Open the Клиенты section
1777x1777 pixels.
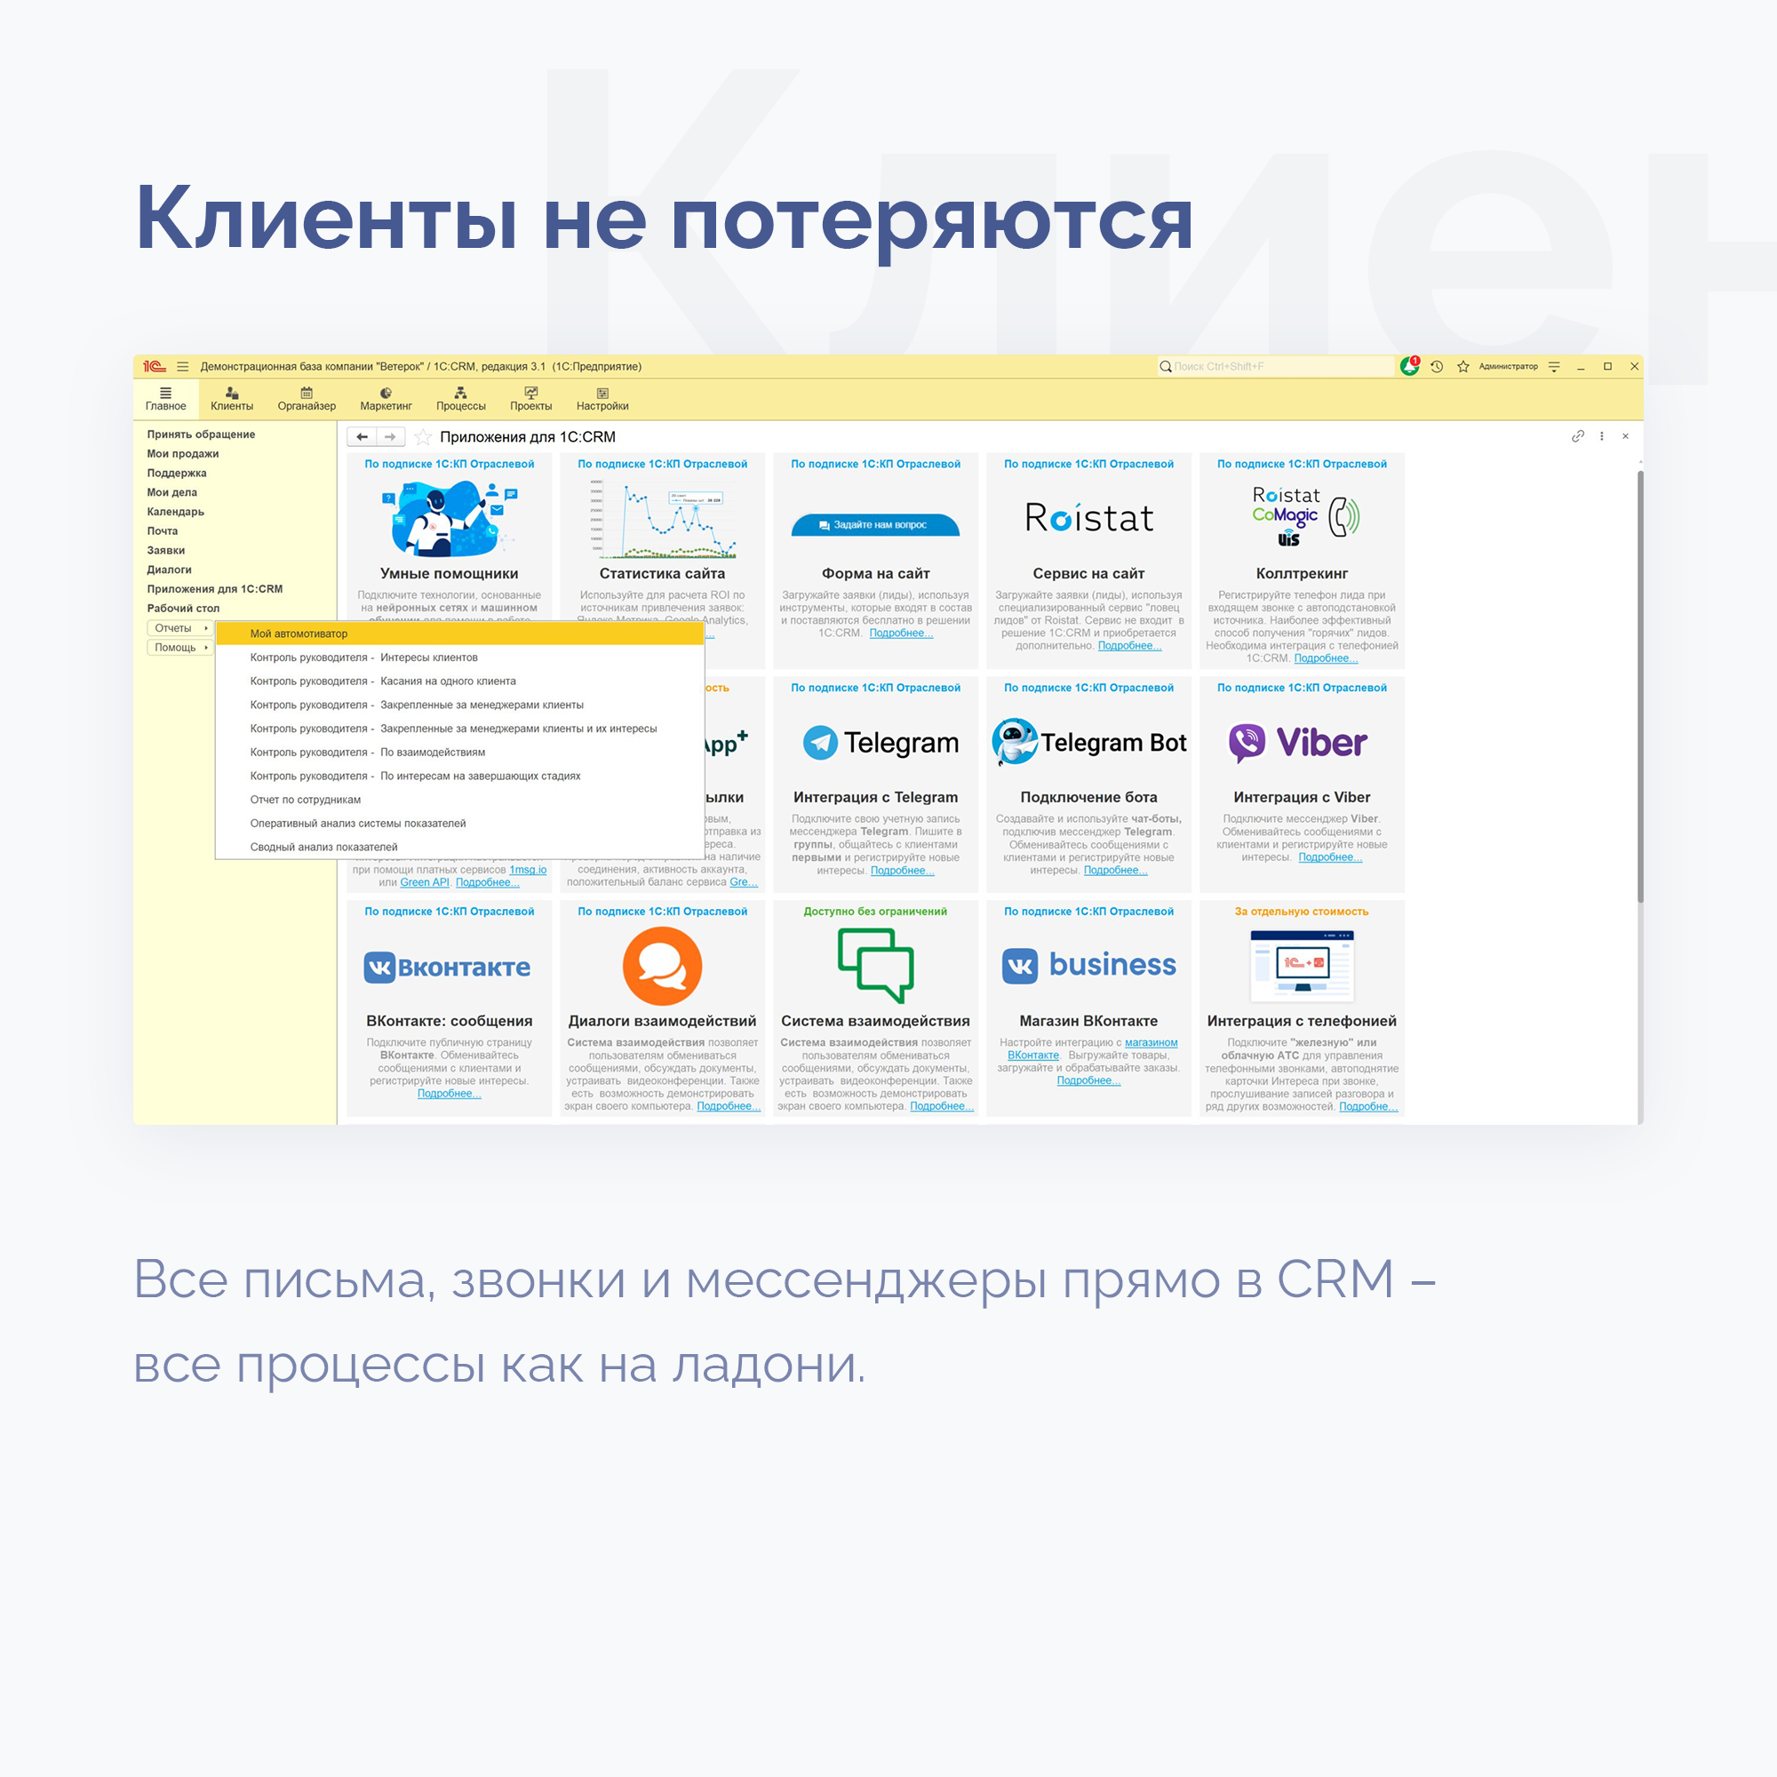(x=232, y=399)
